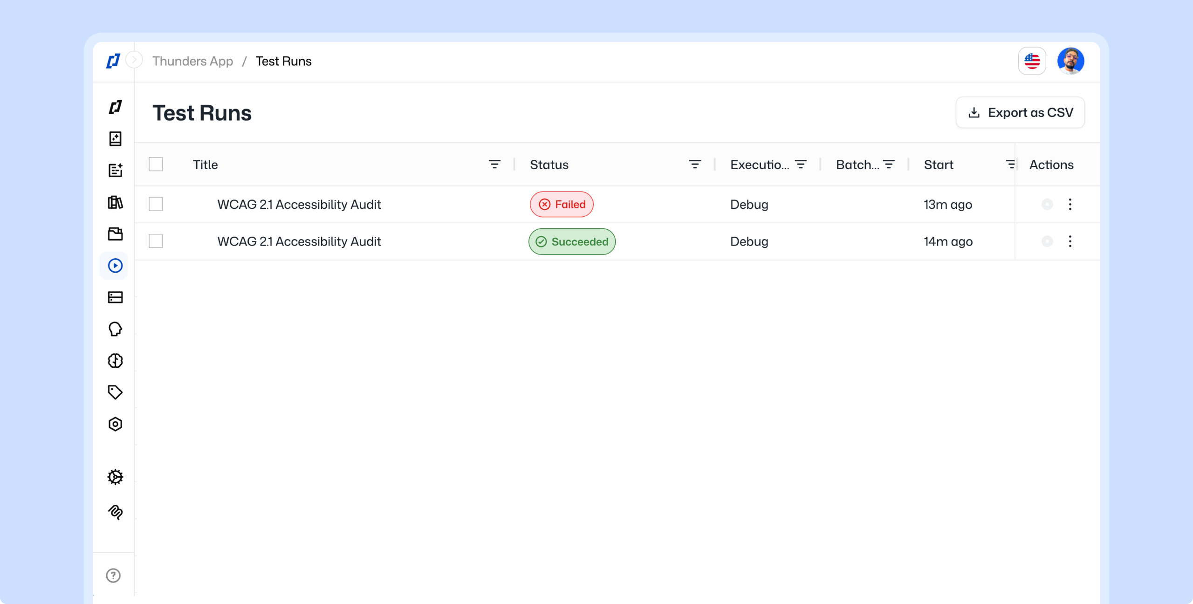Image resolution: width=1193 pixels, height=604 pixels.
Task: Click the folder icon in sidebar
Action: [115, 234]
